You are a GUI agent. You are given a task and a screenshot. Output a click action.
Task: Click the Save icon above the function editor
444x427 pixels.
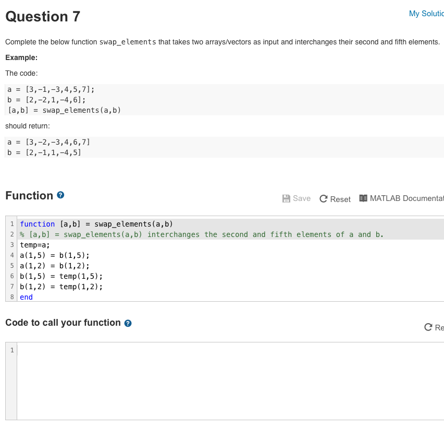tap(286, 198)
